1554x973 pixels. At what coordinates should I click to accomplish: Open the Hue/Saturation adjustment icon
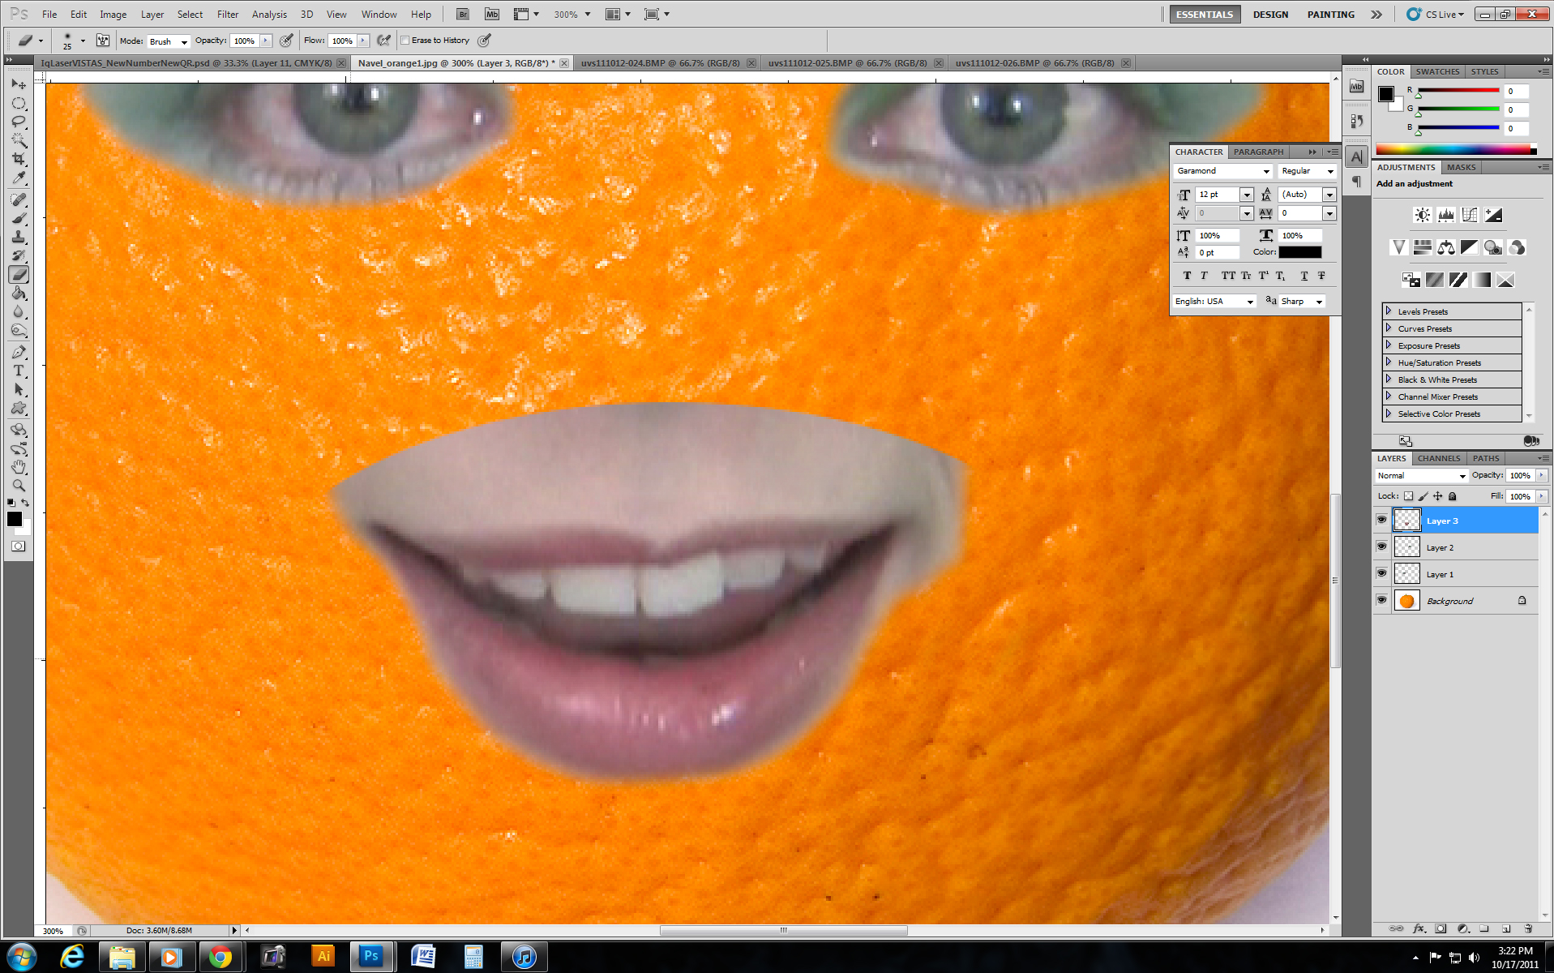tap(1421, 248)
